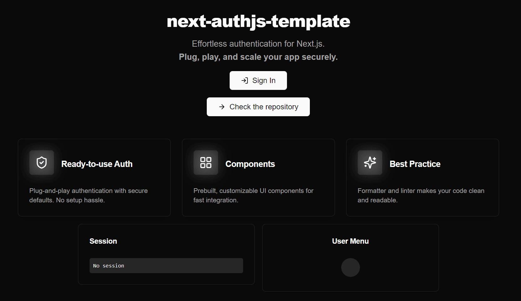The width and height of the screenshot is (521, 301).
Task: Click the next-authjs-template page title
Action: (258, 21)
